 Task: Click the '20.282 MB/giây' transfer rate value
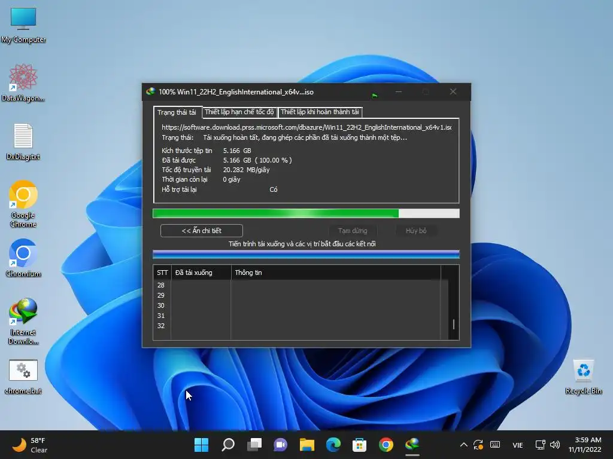point(246,170)
